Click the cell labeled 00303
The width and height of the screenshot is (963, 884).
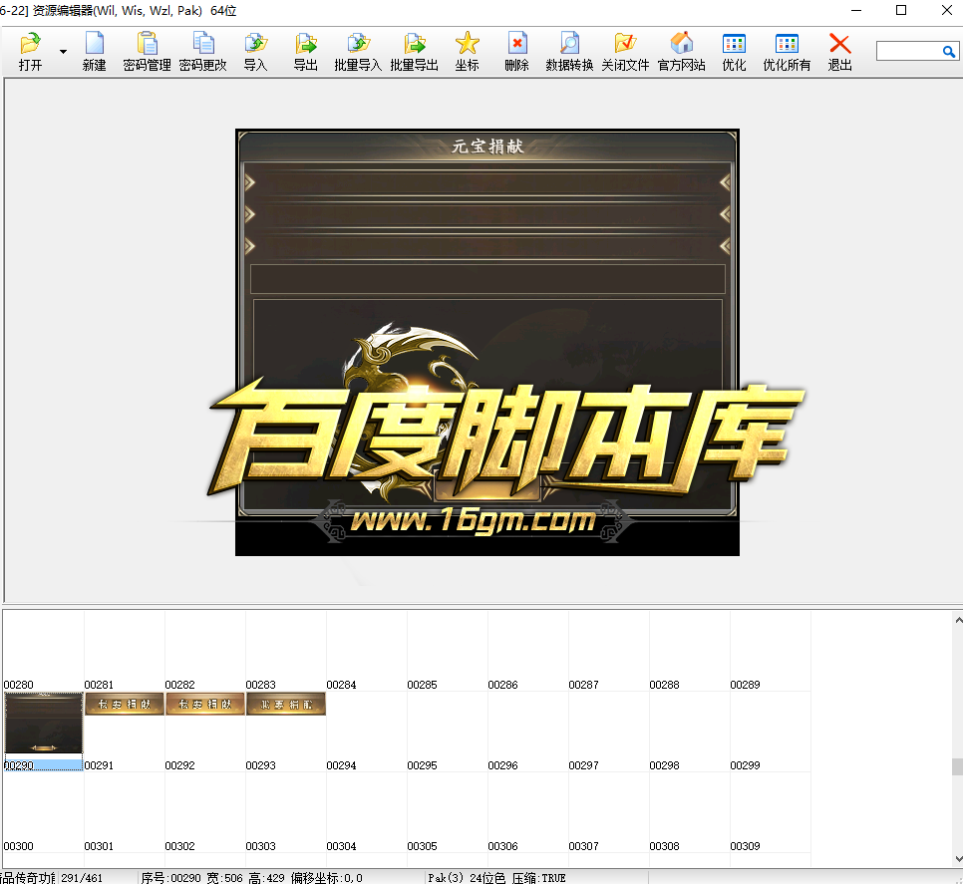pyautogui.click(x=285, y=812)
